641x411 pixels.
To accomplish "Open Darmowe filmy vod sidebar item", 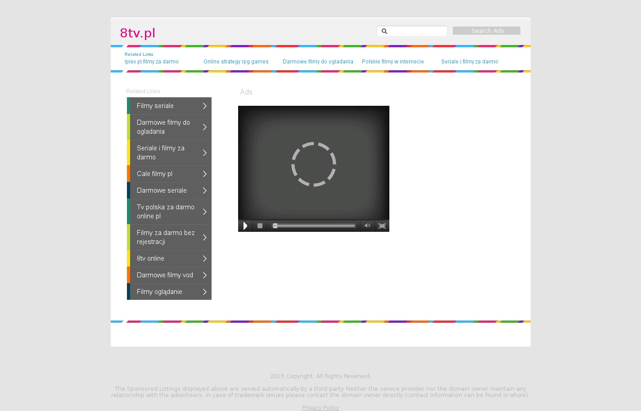I will tap(165, 275).
